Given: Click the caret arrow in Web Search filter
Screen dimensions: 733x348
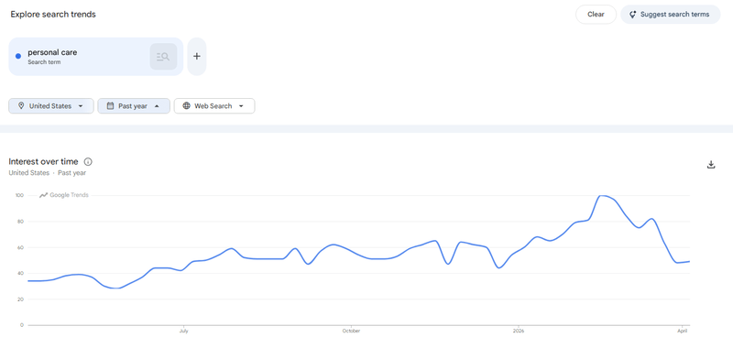Looking at the screenshot, I should click(x=241, y=106).
